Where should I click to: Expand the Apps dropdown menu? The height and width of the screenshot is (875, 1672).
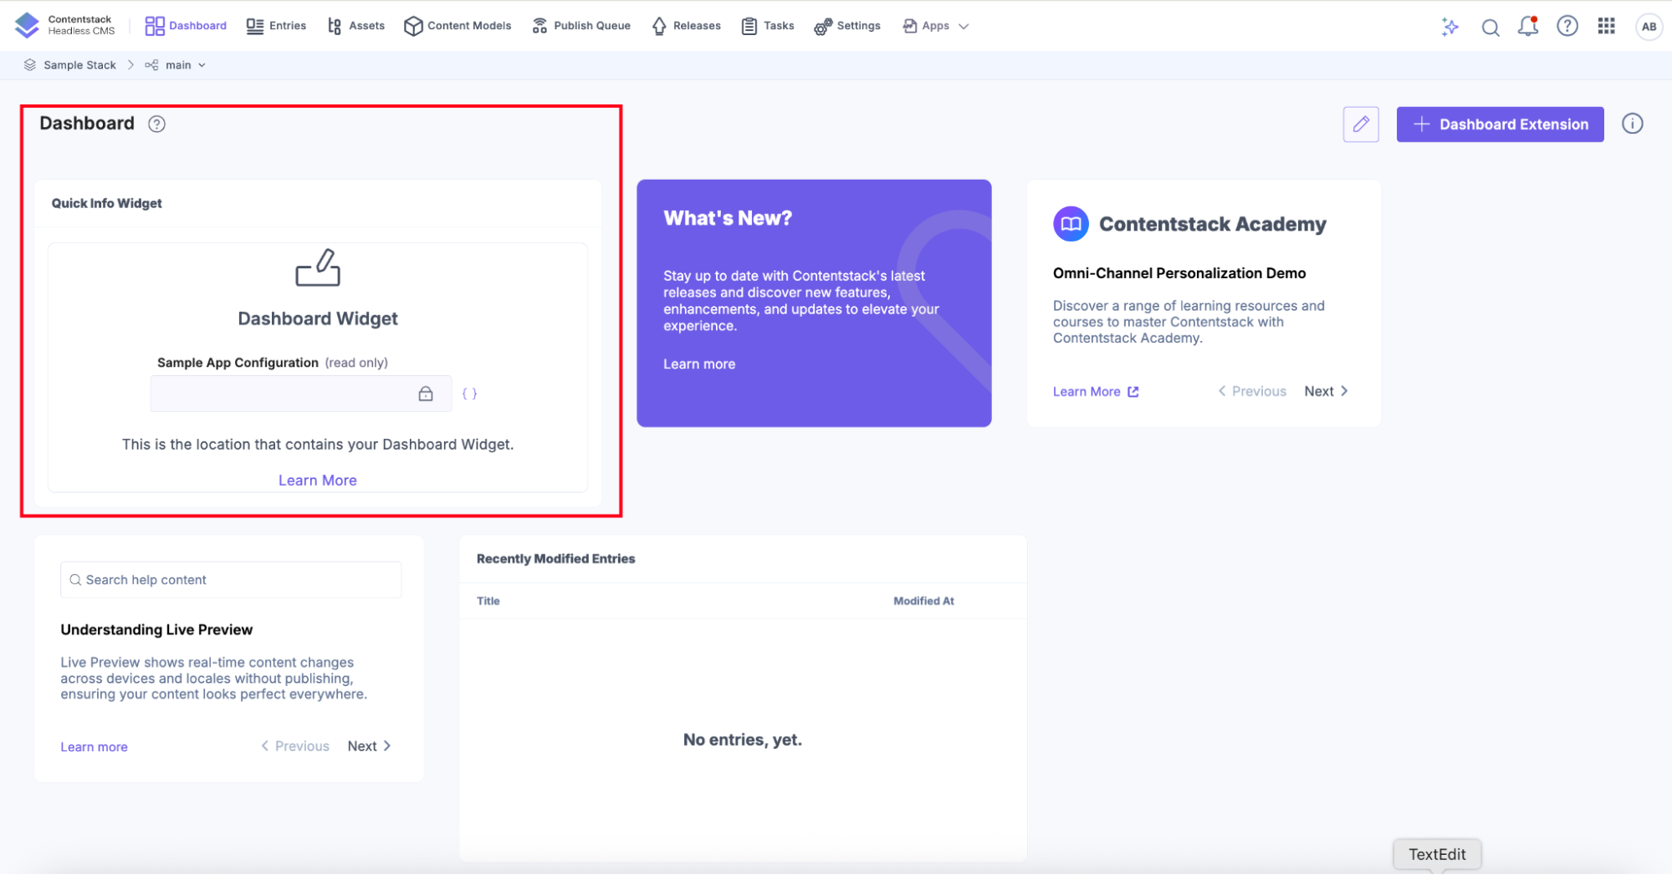pyautogui.click(x=936, y=26)
